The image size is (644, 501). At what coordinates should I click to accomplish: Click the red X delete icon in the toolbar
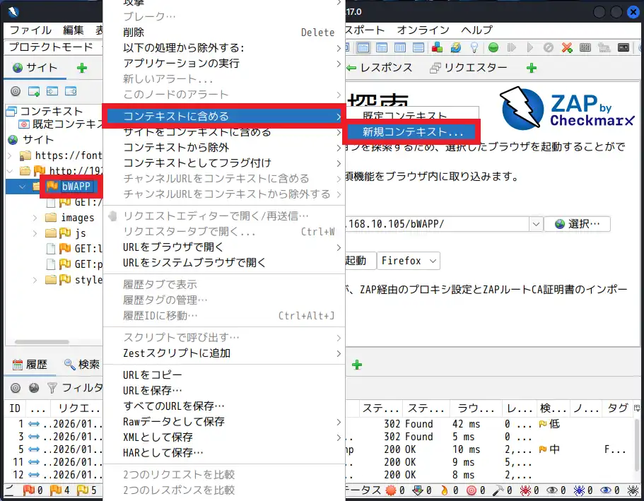coord(567,47)
